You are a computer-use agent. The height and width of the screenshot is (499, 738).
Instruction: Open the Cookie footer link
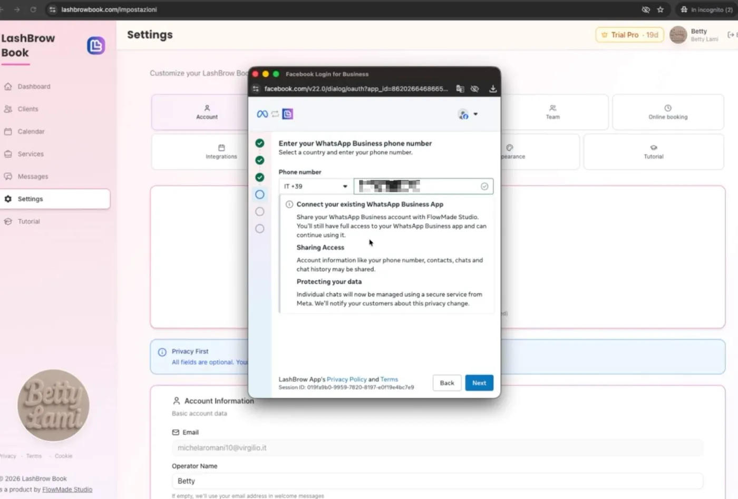(x=63, y=456)
